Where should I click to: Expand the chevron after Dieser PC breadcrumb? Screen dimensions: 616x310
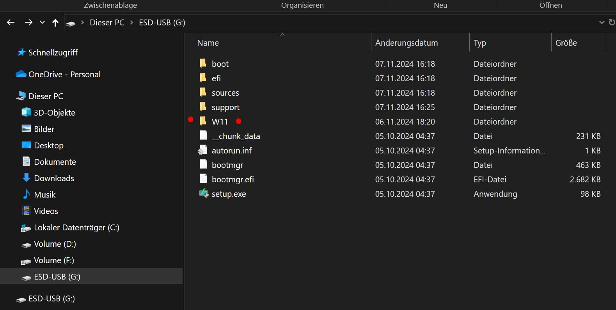pos(131,23)
